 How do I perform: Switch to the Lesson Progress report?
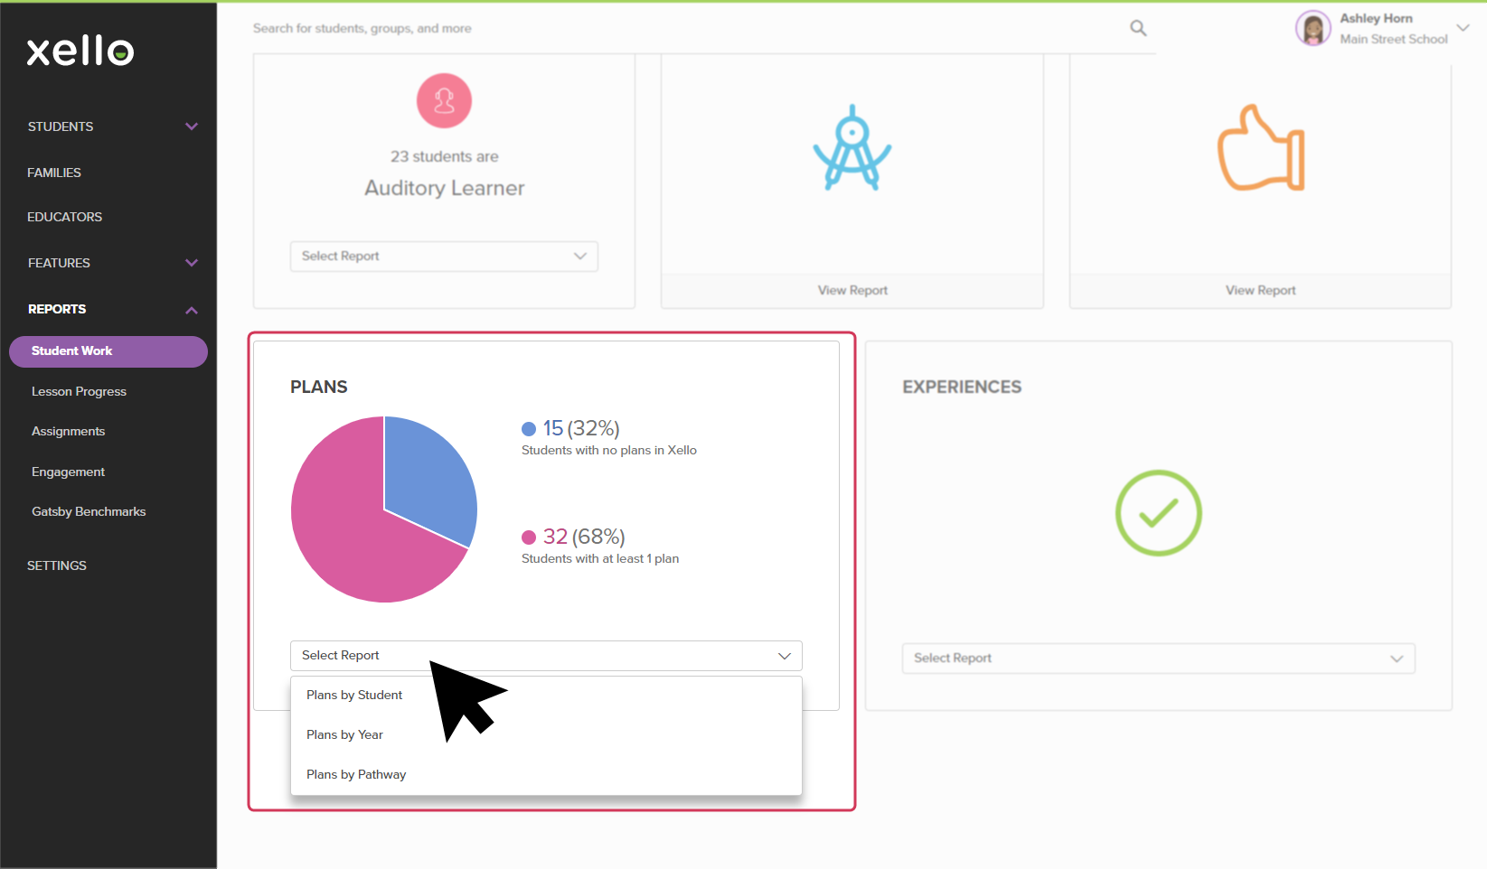point(79,391)
